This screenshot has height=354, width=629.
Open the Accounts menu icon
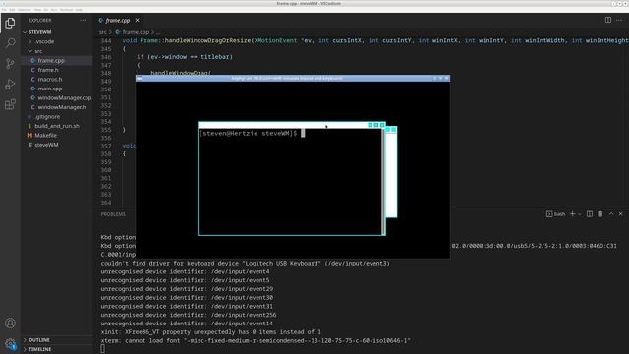[x=10, y=324]
